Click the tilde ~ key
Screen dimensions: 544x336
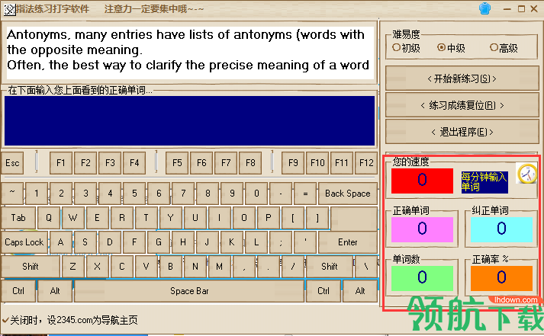point(12,194)
